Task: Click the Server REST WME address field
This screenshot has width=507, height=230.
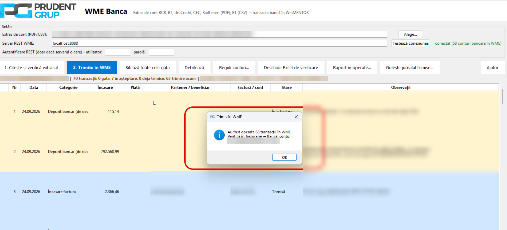Action: [x=219, y=43]
